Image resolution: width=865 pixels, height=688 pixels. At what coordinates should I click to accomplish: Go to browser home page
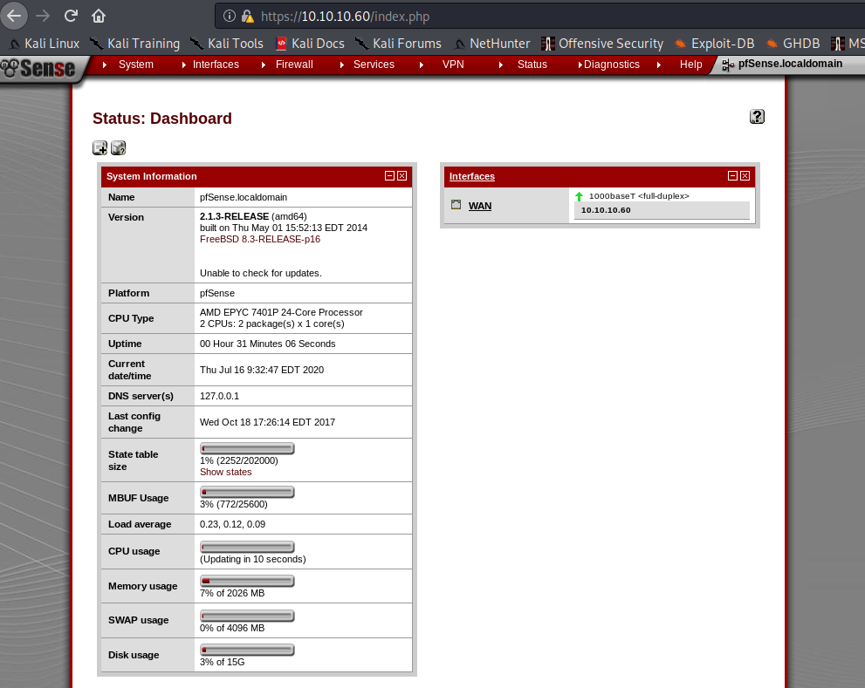[x=99, y=16]
